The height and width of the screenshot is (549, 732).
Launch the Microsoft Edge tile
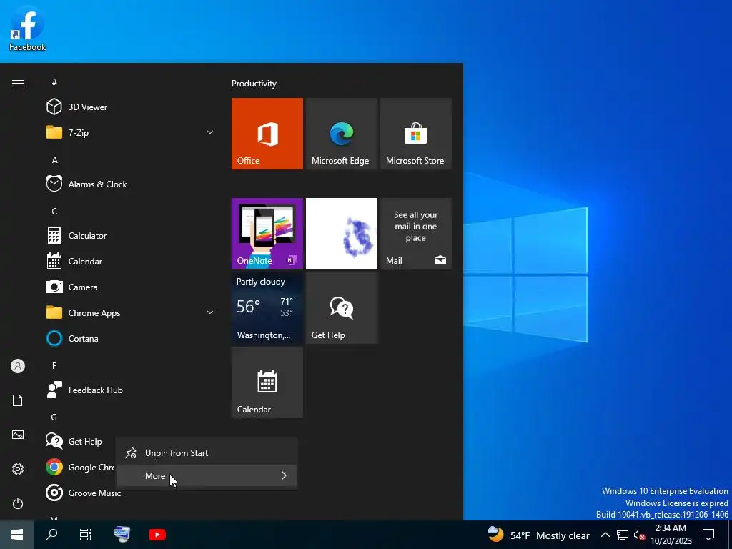[341, 134]
